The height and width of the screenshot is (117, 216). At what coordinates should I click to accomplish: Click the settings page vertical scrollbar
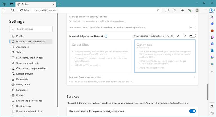tap(208, 91)
